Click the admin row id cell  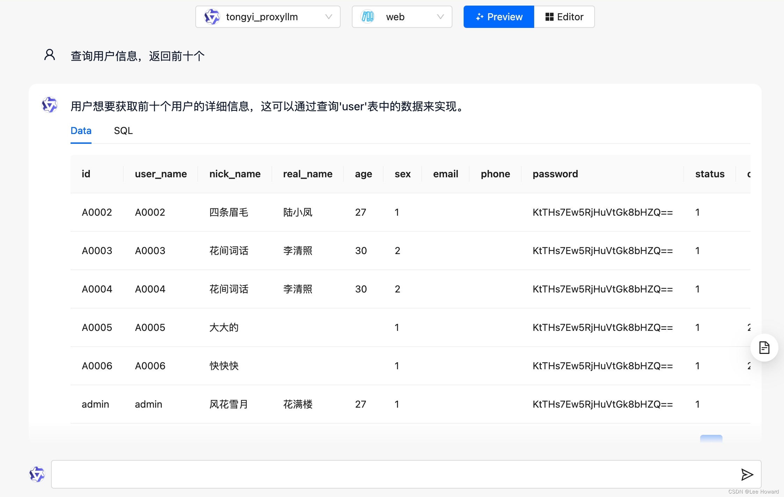click(95, 404)
